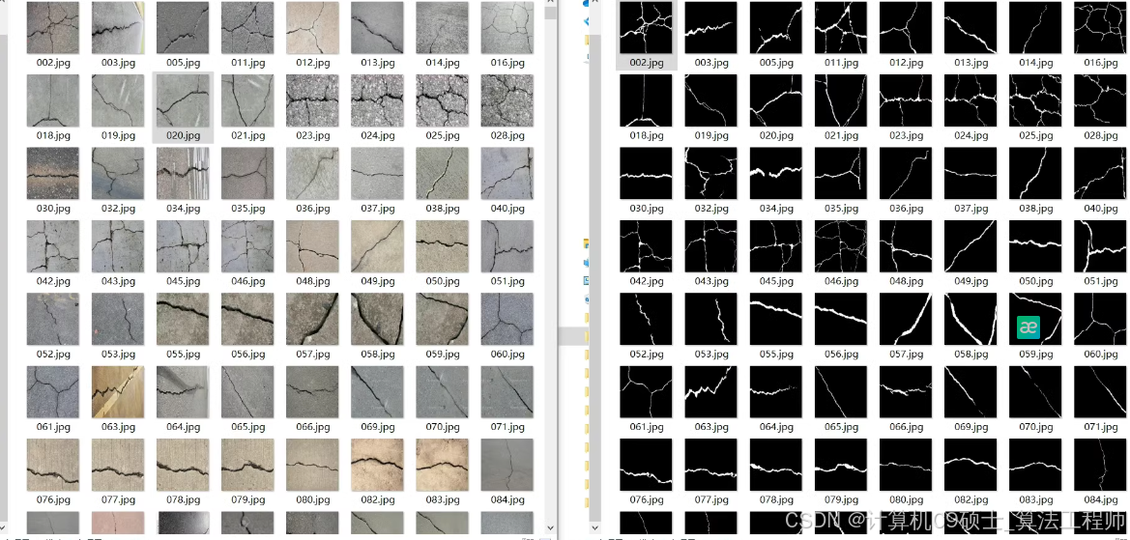Select photo thumbnail 046.jpg in left window

[247, 246]
